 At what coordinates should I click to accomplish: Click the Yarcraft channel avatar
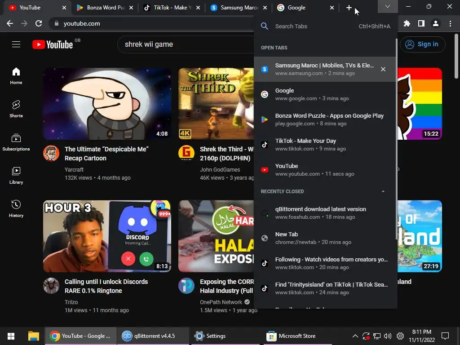click(51, 153)
